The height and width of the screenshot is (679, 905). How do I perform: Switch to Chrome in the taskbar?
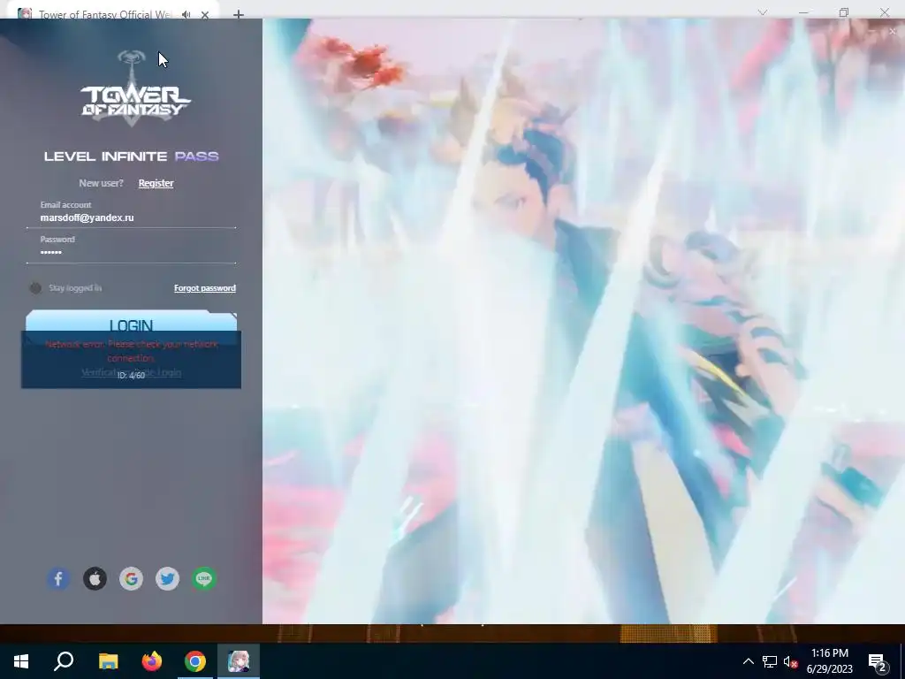point(195,661)
